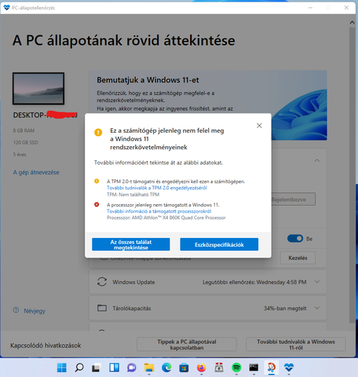The width and height of the screenshot is (358, 377).
Task: Launch Microsoft Edge from taskbar
Action: (x=166, y=368)
